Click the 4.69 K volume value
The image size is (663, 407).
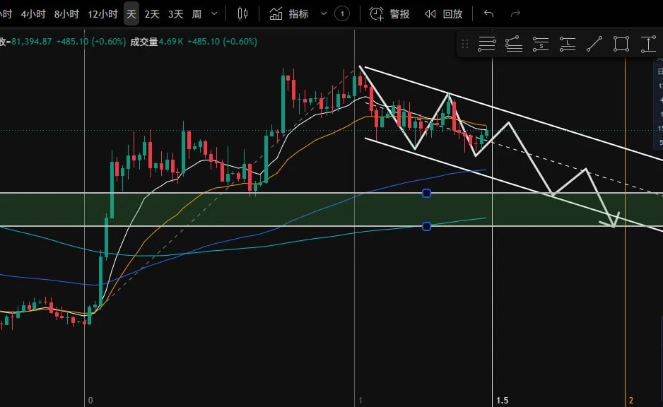pos(171,42)
